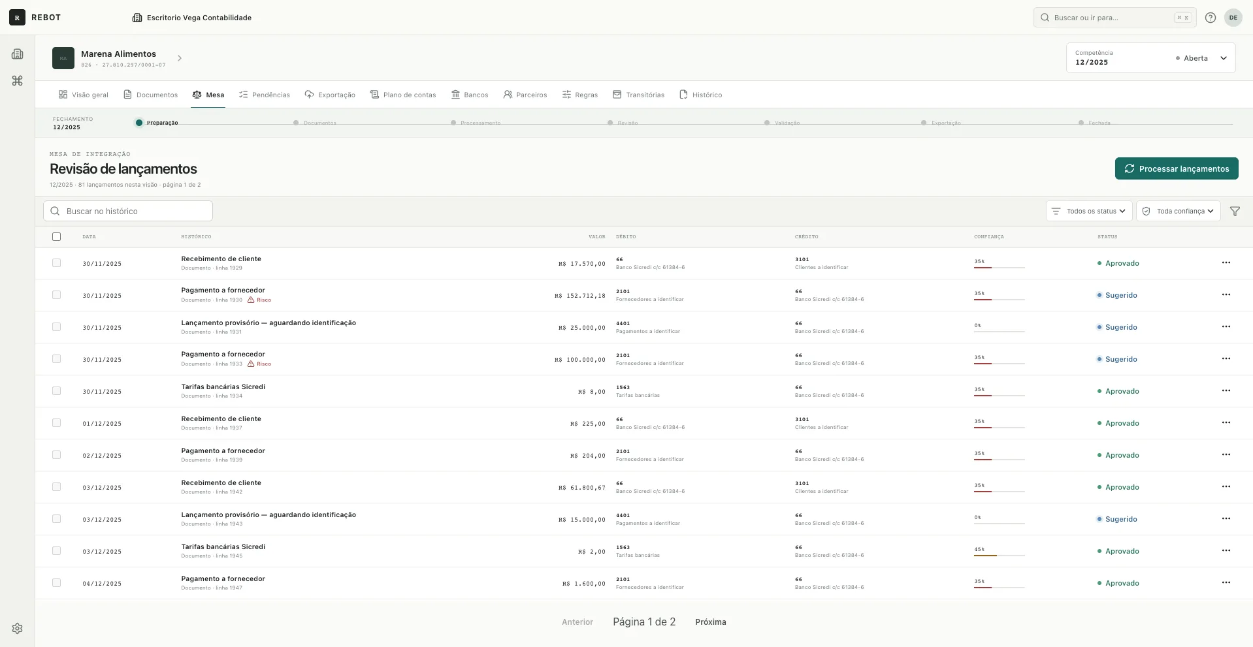Switch to Bancos tab
Screen dimensions: 1253x647
470,95
